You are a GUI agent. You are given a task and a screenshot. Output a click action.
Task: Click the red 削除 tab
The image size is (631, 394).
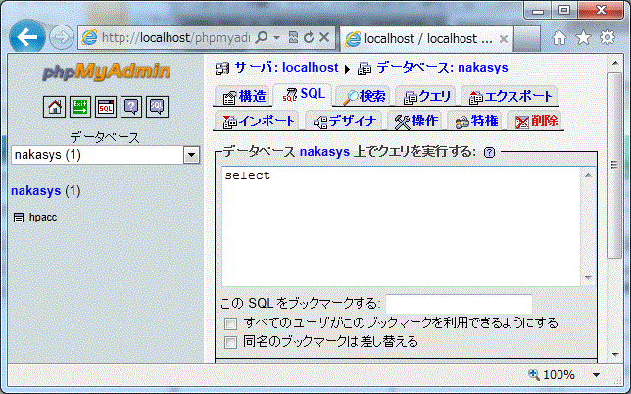point(536,121)
